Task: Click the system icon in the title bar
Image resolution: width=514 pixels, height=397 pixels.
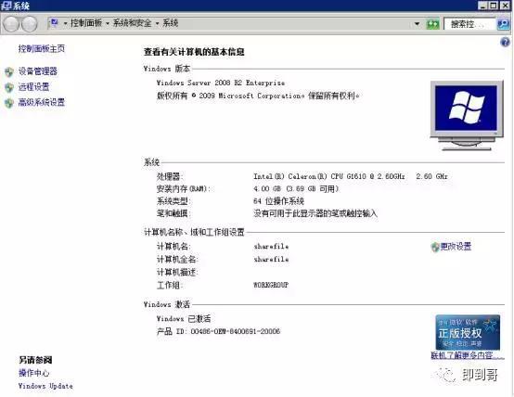Action: (6, 6)
